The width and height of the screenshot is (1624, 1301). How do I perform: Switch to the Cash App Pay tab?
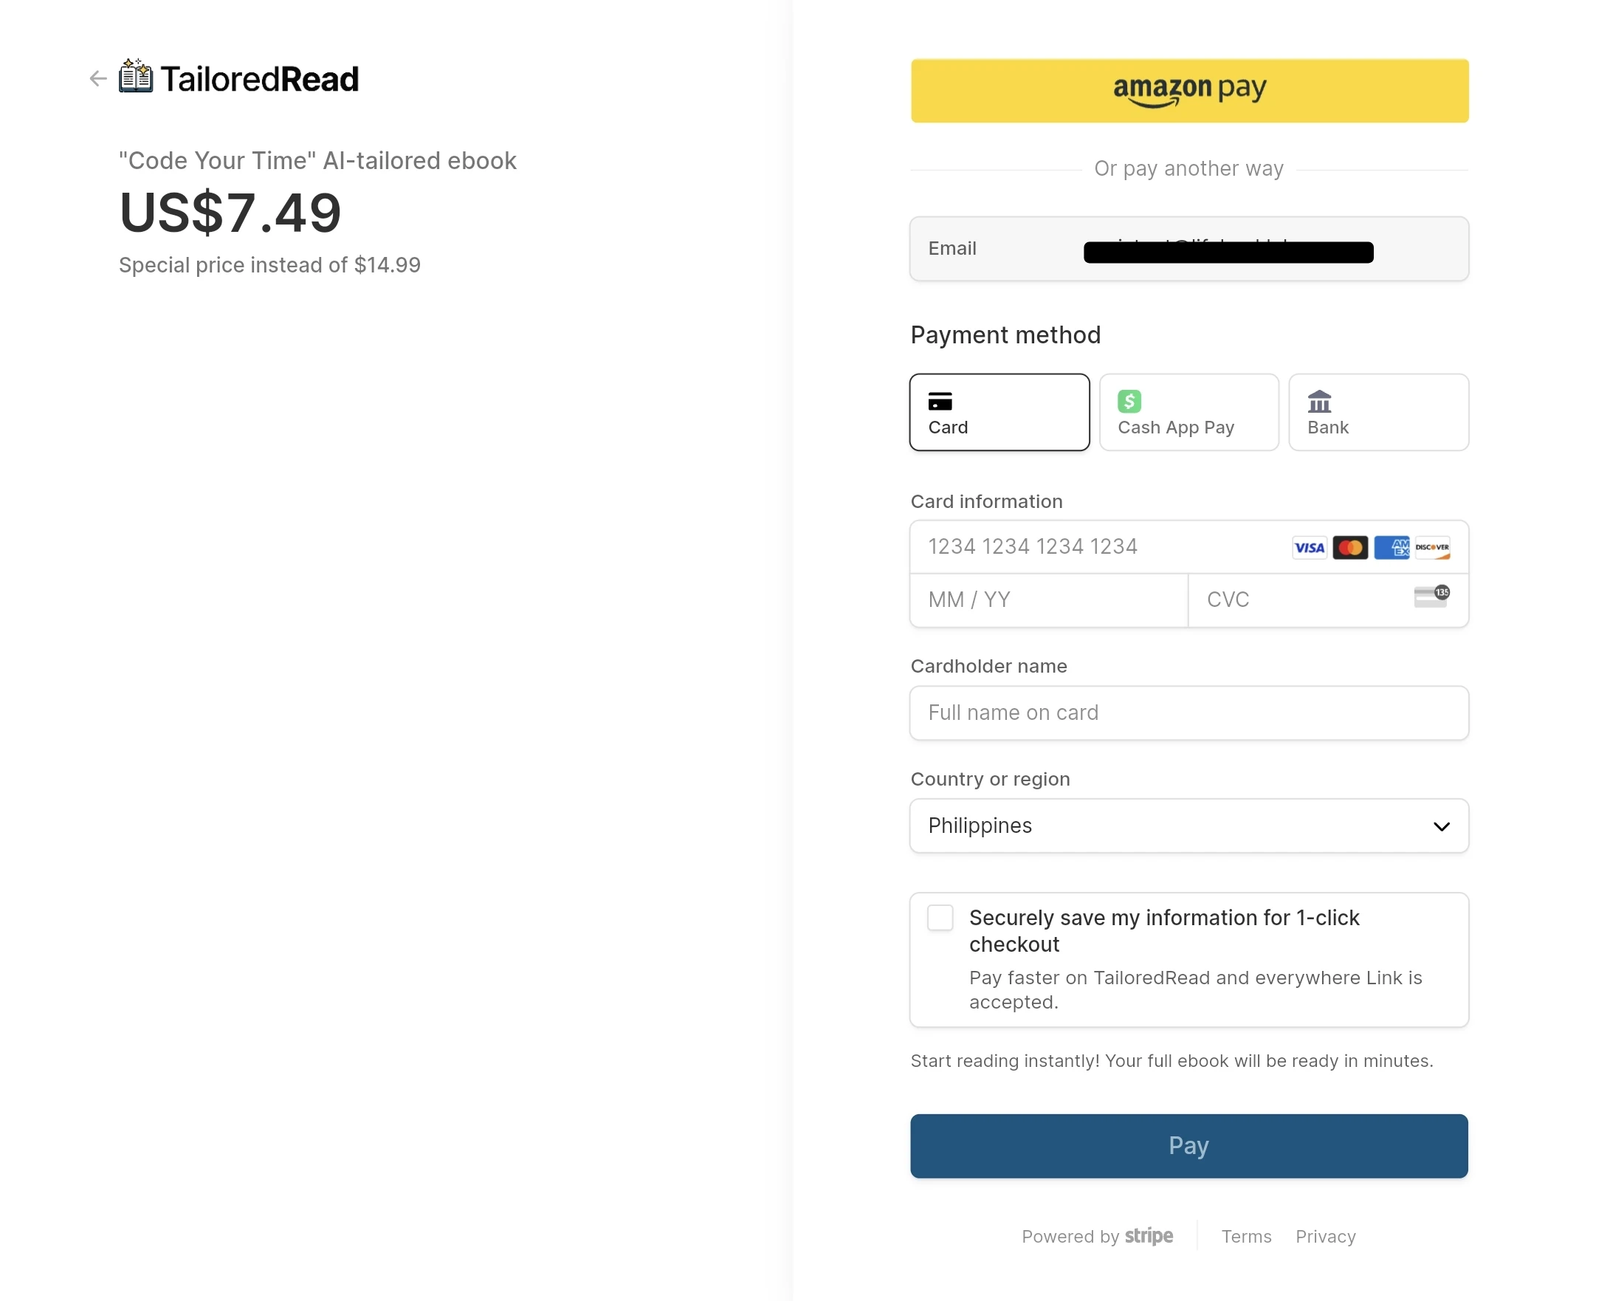1188,412
